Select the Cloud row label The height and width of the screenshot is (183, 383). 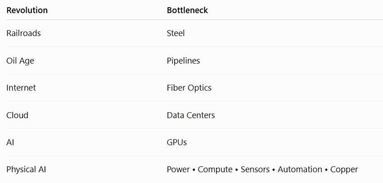pyautogui.click(x=18, y=115)
